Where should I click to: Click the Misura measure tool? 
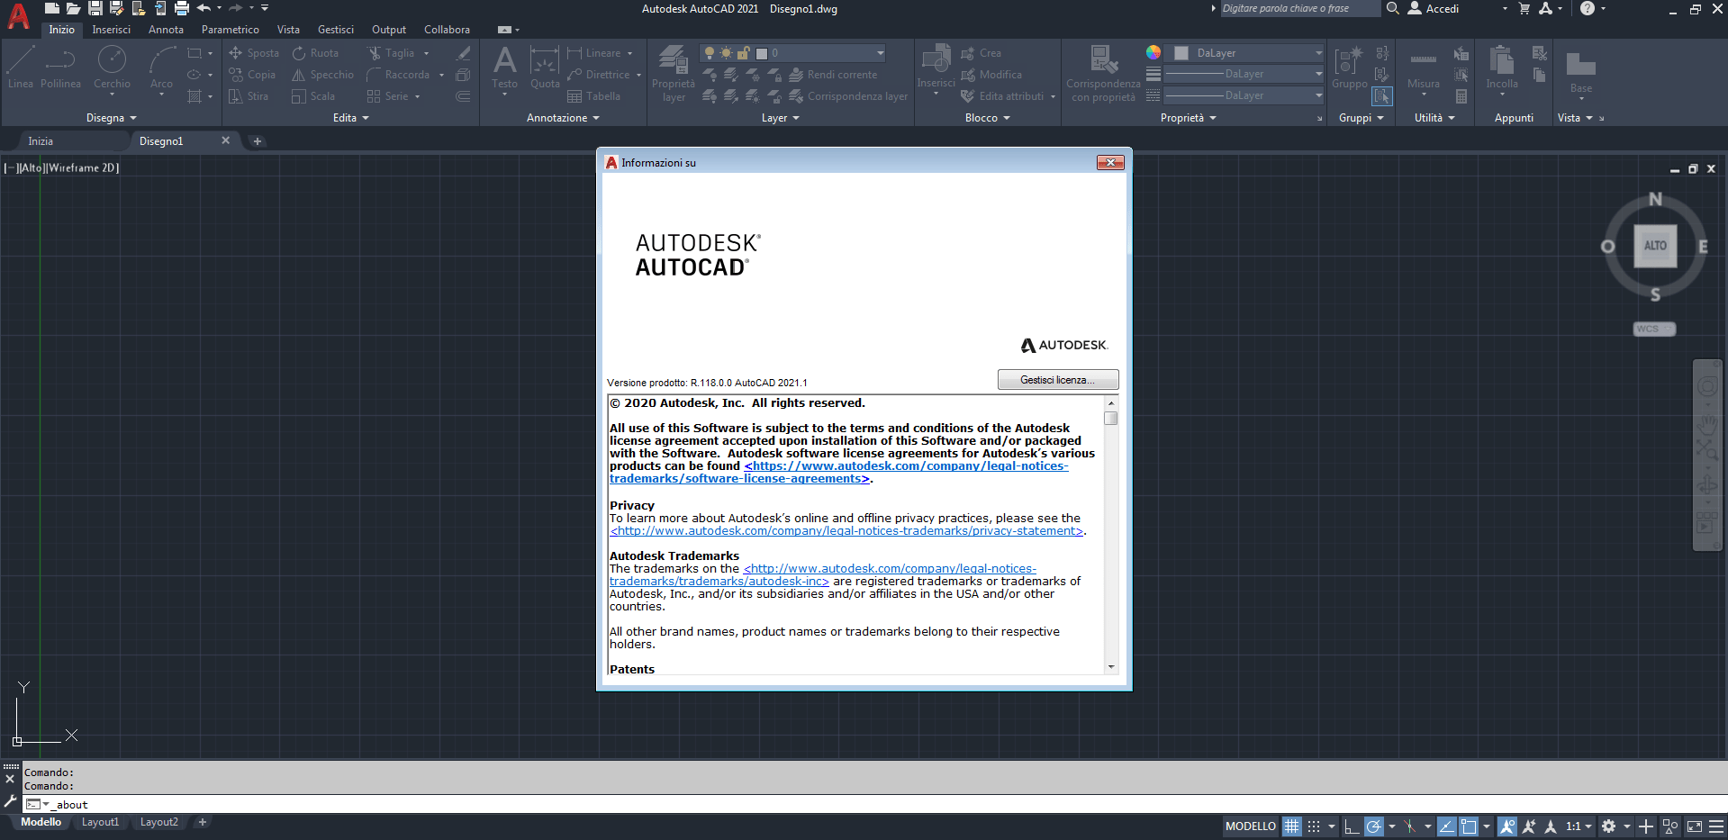(x=1424, y=69)
